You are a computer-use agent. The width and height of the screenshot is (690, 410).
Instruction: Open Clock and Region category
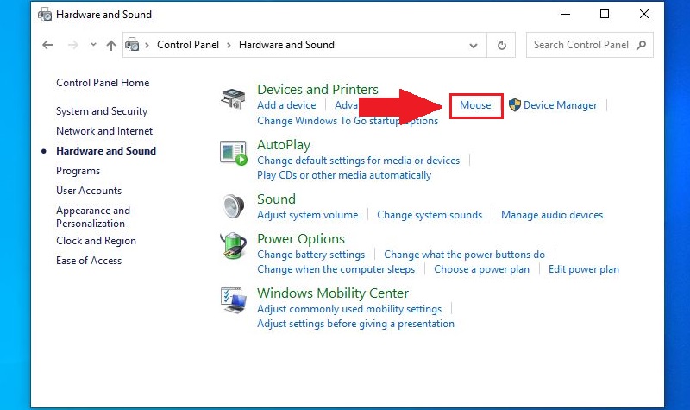coord(96,241)
